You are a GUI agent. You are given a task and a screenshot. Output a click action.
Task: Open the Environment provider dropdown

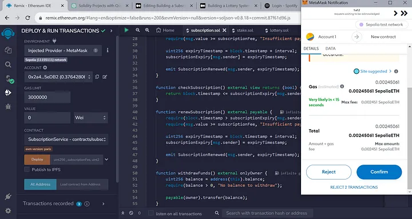point(63,50)
